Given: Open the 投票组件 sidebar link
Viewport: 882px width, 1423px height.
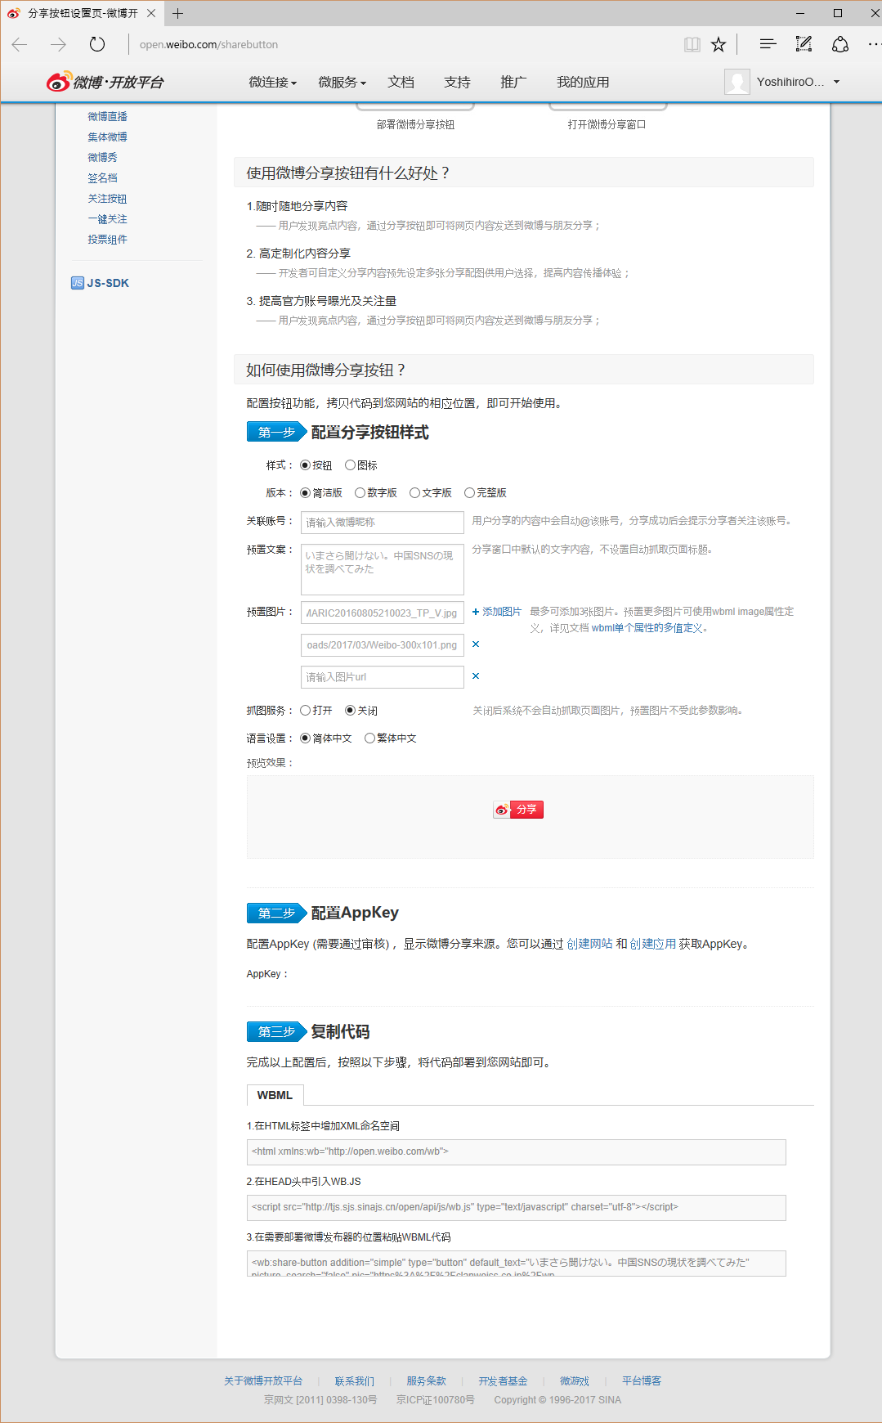Looking at the screenshot, I should coord(108,240).
